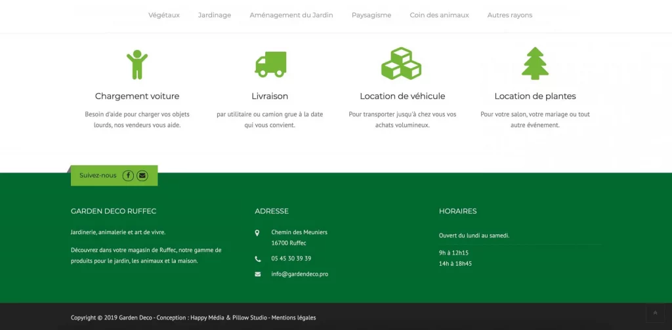Open the Jardinage menu
This screenshot has height=330, width=672.
click(x=215, y=15)
